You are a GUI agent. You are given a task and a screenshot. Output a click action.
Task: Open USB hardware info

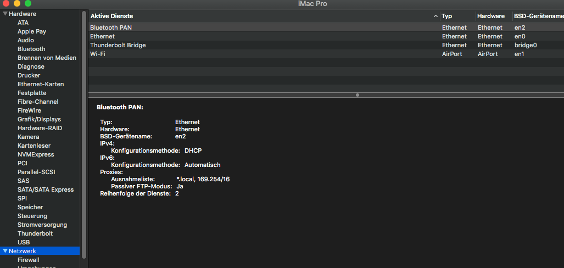24,242
